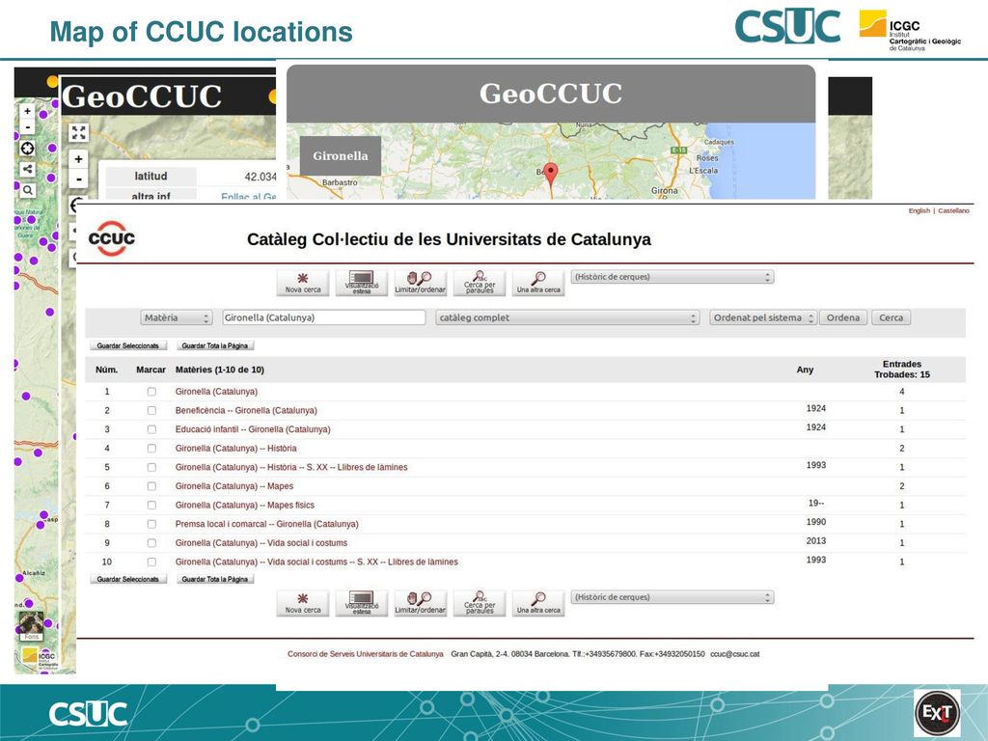The image size is (988, 741).
Task: Click the CSUC logo in the footer
Action: [88, 713]
